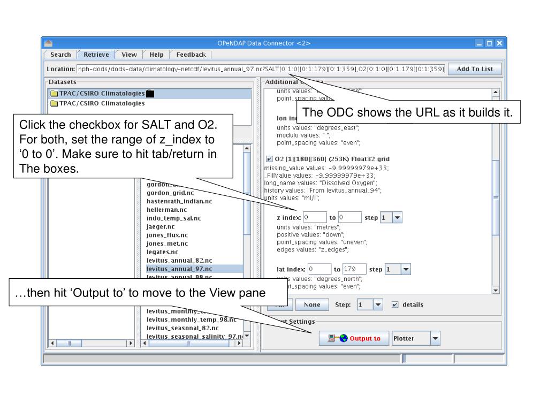Open the lat index step dropdown
This screenshot has width=548, height=411.
406,270
